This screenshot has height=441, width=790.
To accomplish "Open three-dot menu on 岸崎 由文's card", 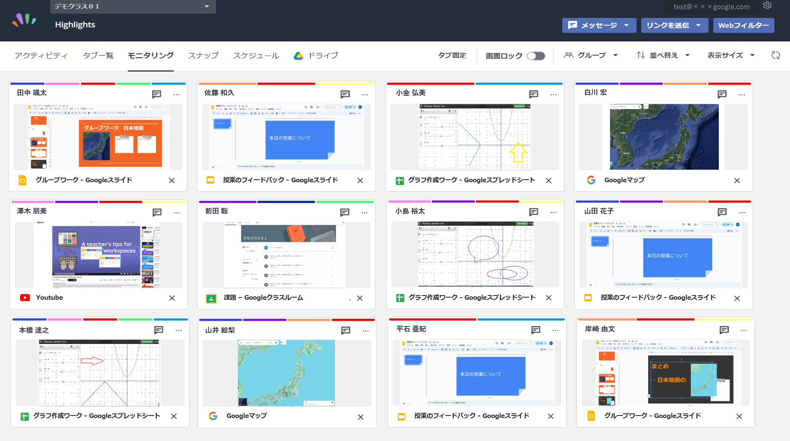I will point(744,330).
